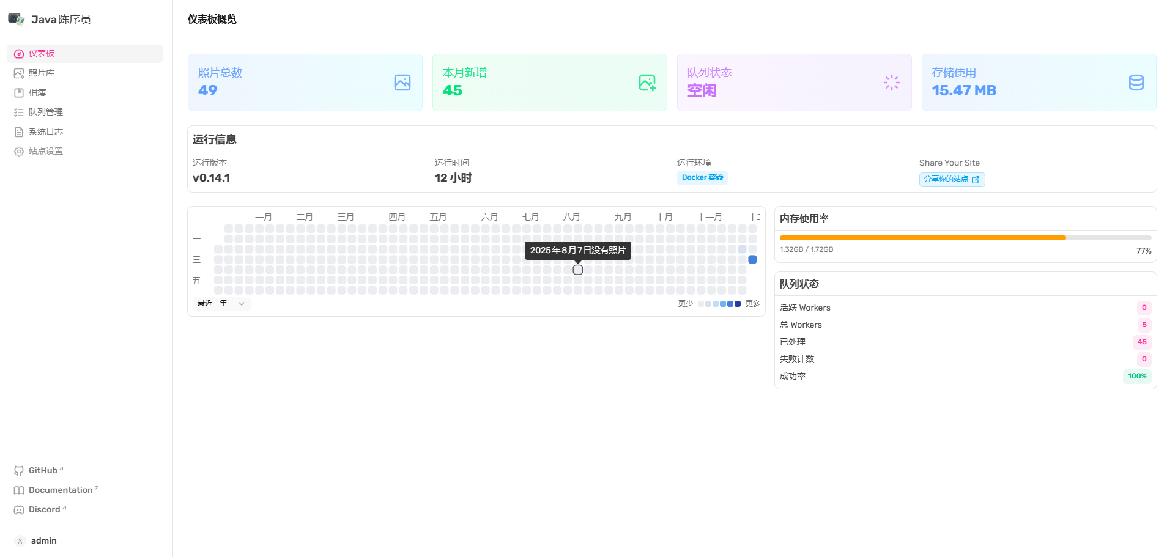Go to 队列管理 page
1167x557 pixels.
tap(45, 112)
